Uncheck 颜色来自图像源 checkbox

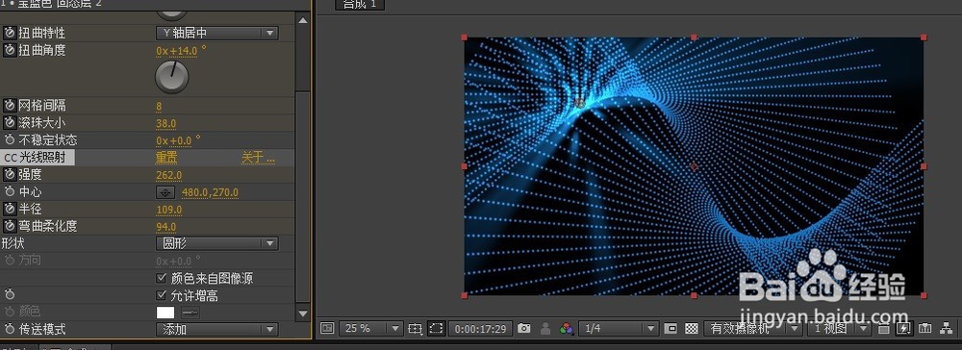(x=162, y=278)
